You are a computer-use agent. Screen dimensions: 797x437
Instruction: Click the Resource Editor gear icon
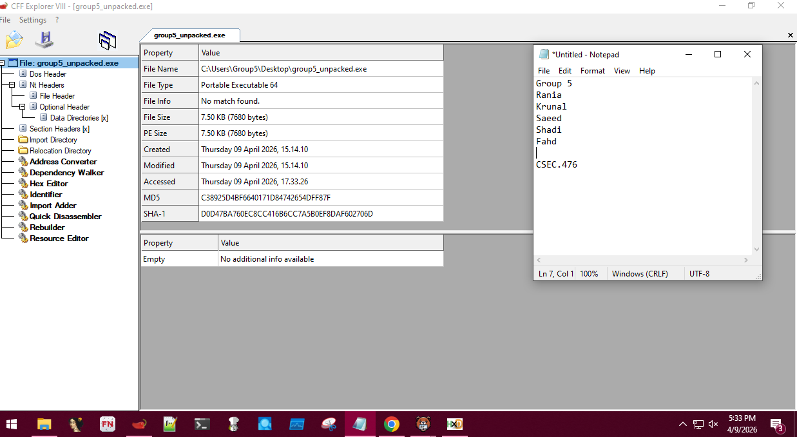(x=23, y=238)
